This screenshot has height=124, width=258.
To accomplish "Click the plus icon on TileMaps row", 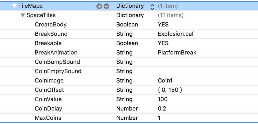I will pos(99,6).
